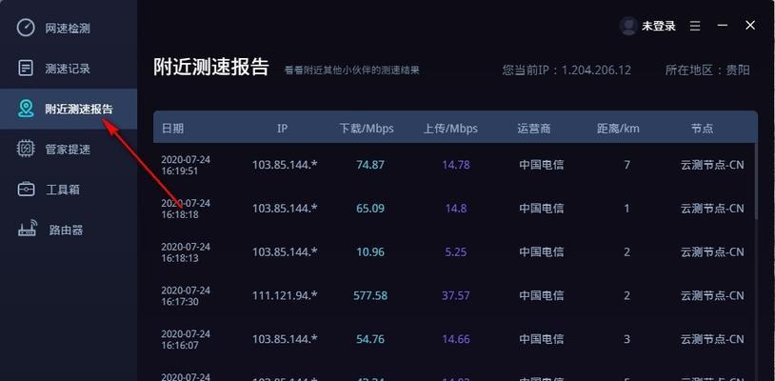Click the 下载/Mbps column header
Viewport: 775px width, 381px height.
[x=367, y=129]
